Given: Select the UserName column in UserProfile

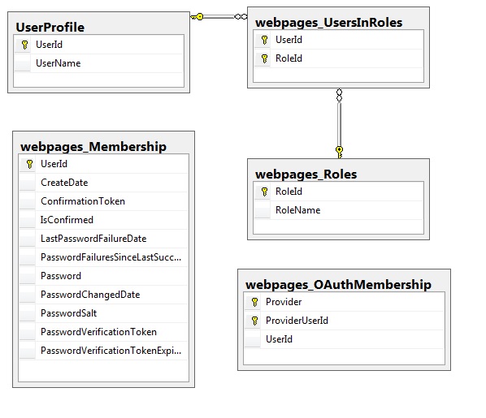Looking at the screenshot, I should tap(99, 63).
